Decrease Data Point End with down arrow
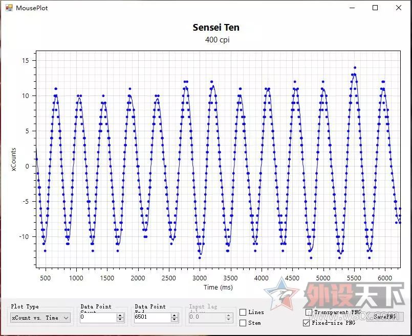This screenshot has width=412, height=336. [175, 320]
